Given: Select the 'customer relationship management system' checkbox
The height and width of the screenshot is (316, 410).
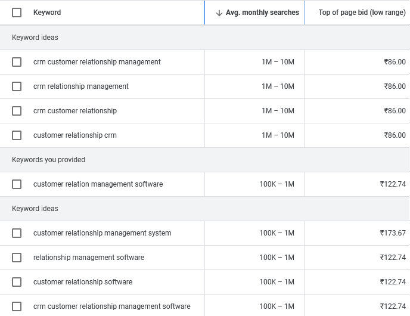Looking at the screenshot, I should tap(17, 233).
